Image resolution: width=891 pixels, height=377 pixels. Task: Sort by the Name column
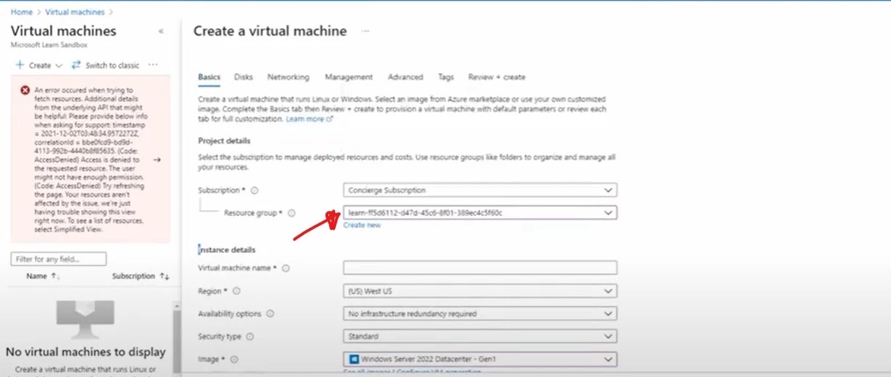(43, 276)
